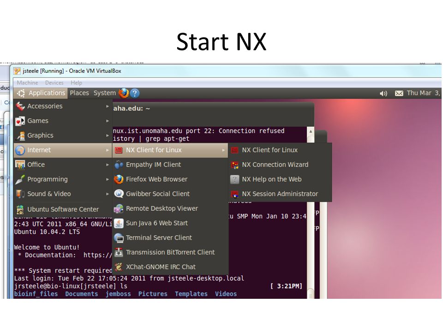Open XChat-GNOME IRC Chat
The width and height of the screenshot is (443, 332).
pos(170,267)
